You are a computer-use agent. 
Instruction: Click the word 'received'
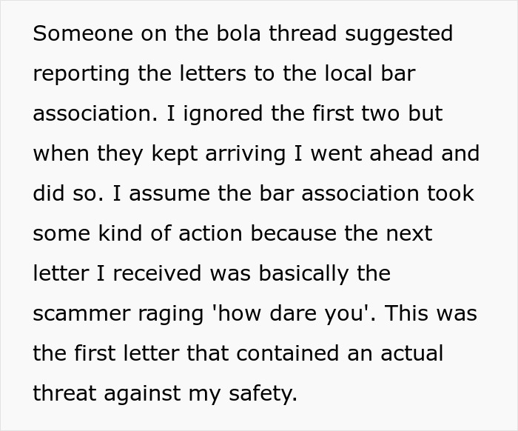pyautogui.click(x=153, y=273)
